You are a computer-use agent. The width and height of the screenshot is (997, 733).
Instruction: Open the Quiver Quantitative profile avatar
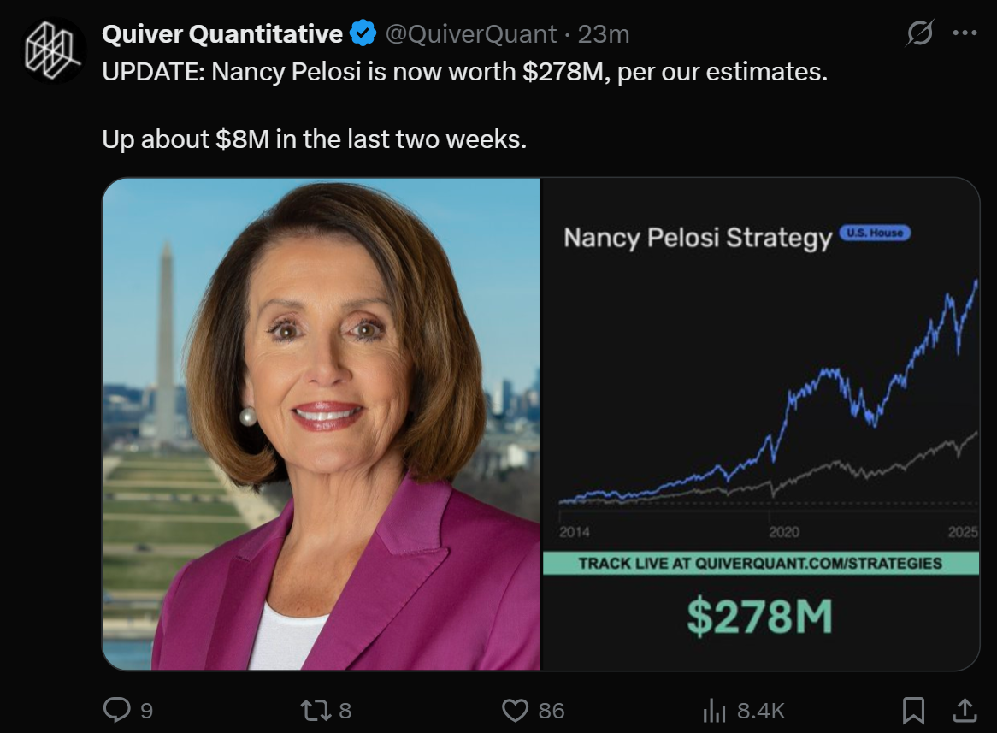(53, 50)
